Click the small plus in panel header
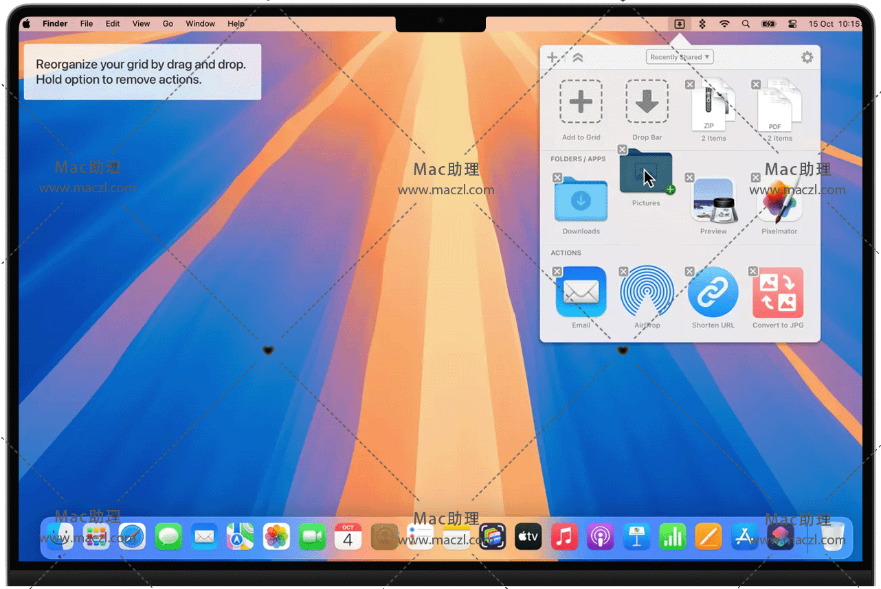This screenshot has height=589, width=881. click(552, 58)
